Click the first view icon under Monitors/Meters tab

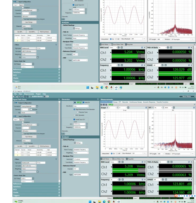[x=101, y=105]
